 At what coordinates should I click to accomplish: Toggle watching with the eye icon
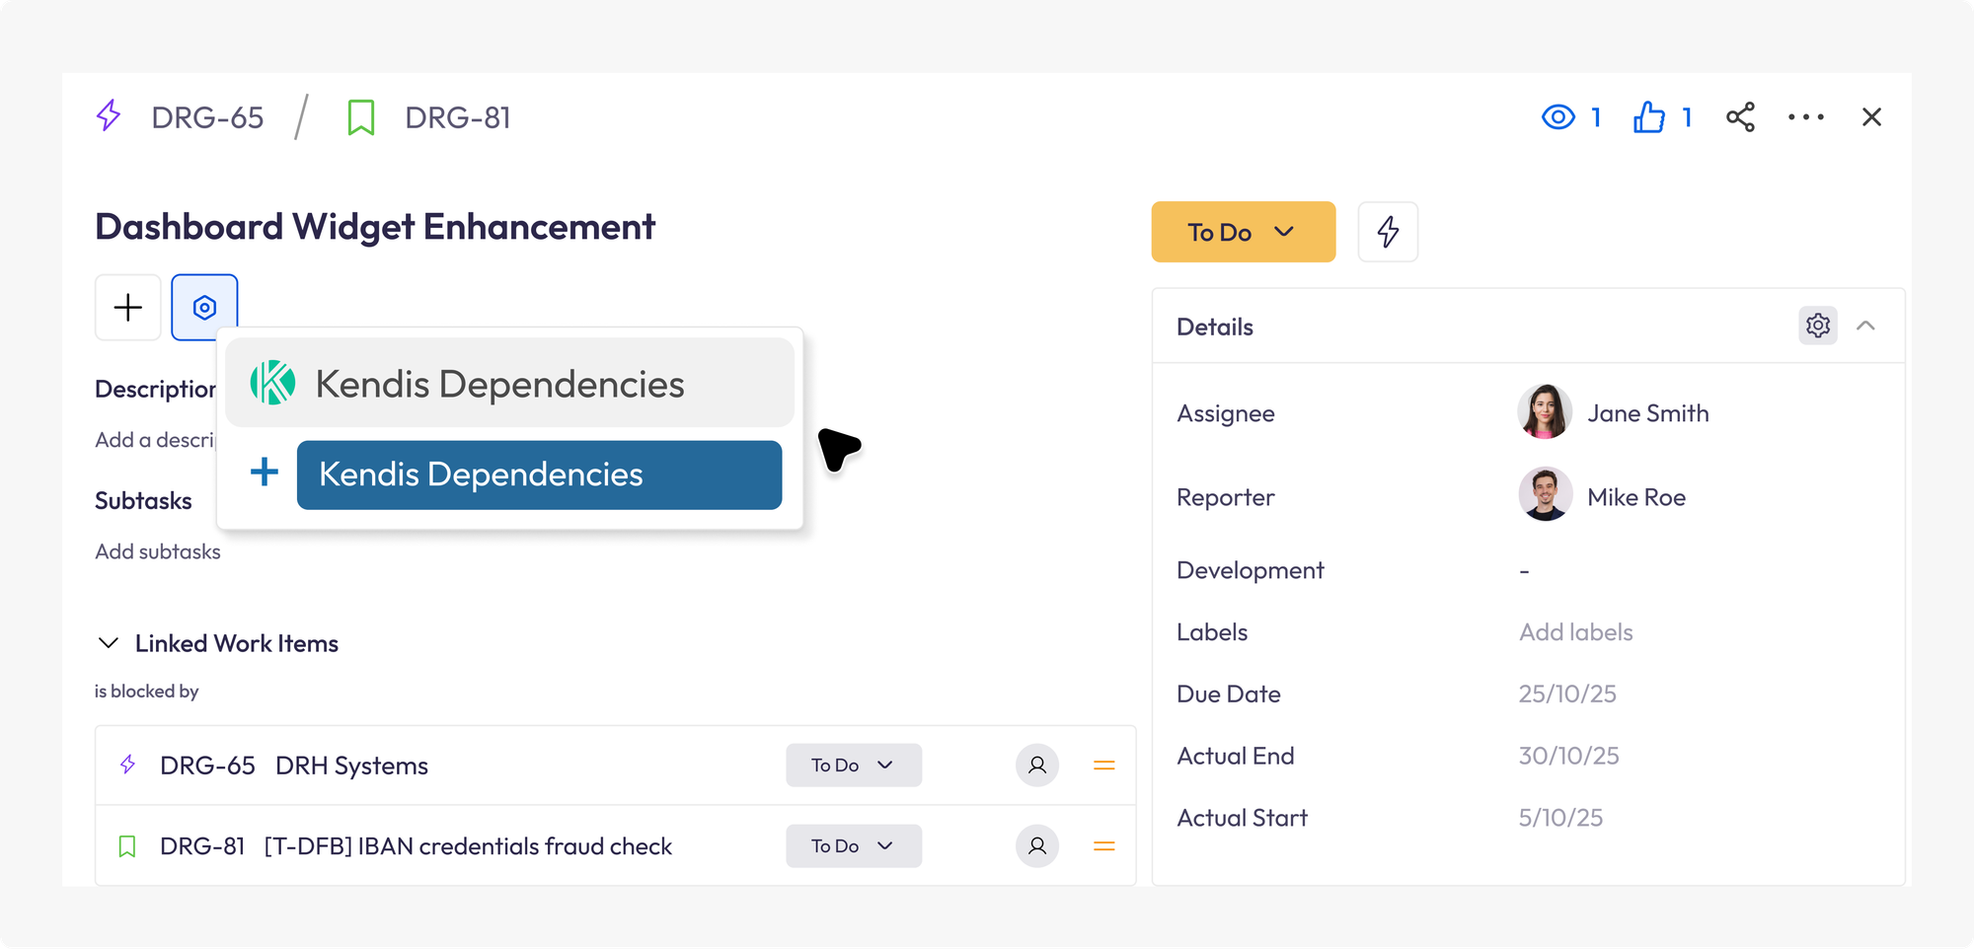coord(1557,116)
